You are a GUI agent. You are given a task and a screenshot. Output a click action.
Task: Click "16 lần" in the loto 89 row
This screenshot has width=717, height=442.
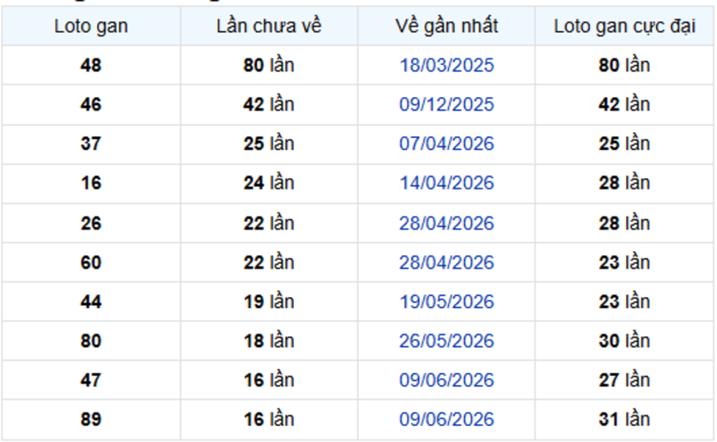pyautogui.click(x=269, y=420)
